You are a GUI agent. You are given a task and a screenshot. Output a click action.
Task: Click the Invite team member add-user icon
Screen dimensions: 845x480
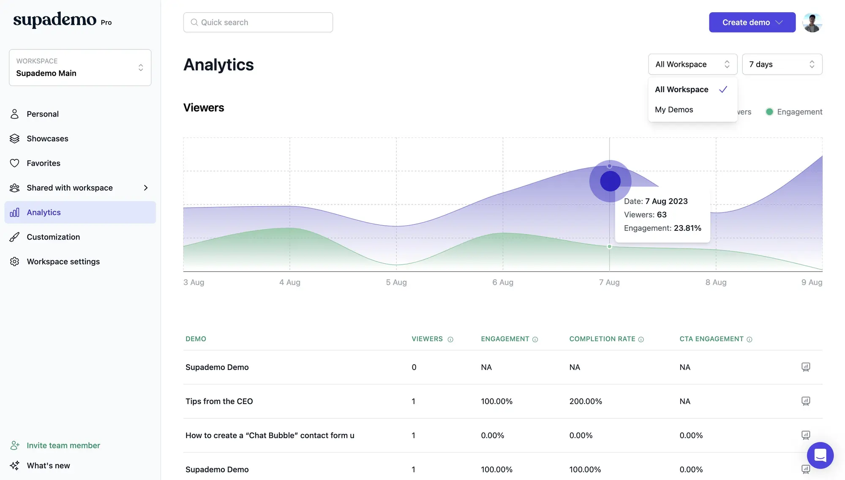(15, 445)
